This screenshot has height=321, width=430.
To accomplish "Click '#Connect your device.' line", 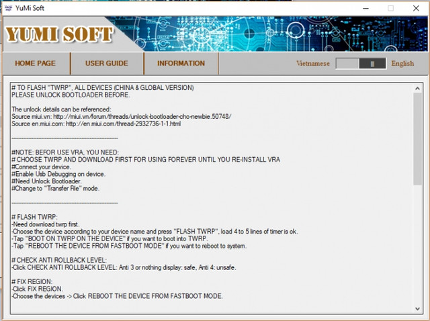I will 41,167.
